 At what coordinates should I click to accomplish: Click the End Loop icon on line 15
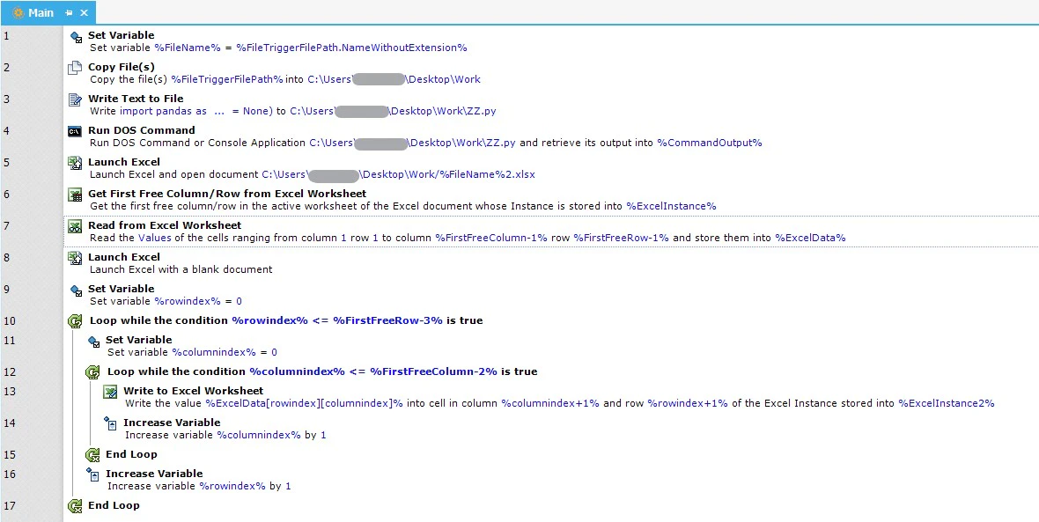click(x=92, y=455)
